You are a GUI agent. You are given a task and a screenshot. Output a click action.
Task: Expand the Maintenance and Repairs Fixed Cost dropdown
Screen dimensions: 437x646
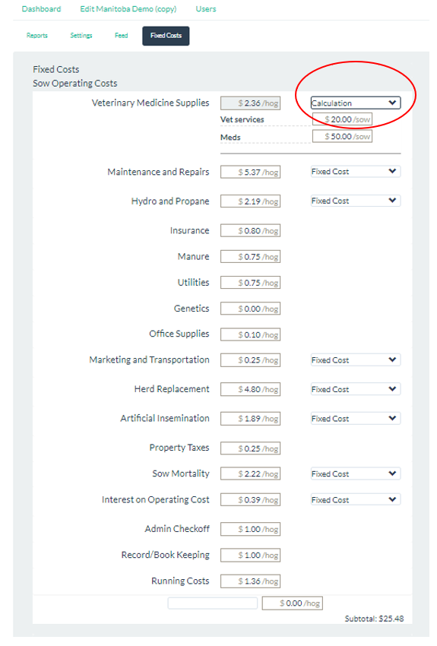(356, 172)
